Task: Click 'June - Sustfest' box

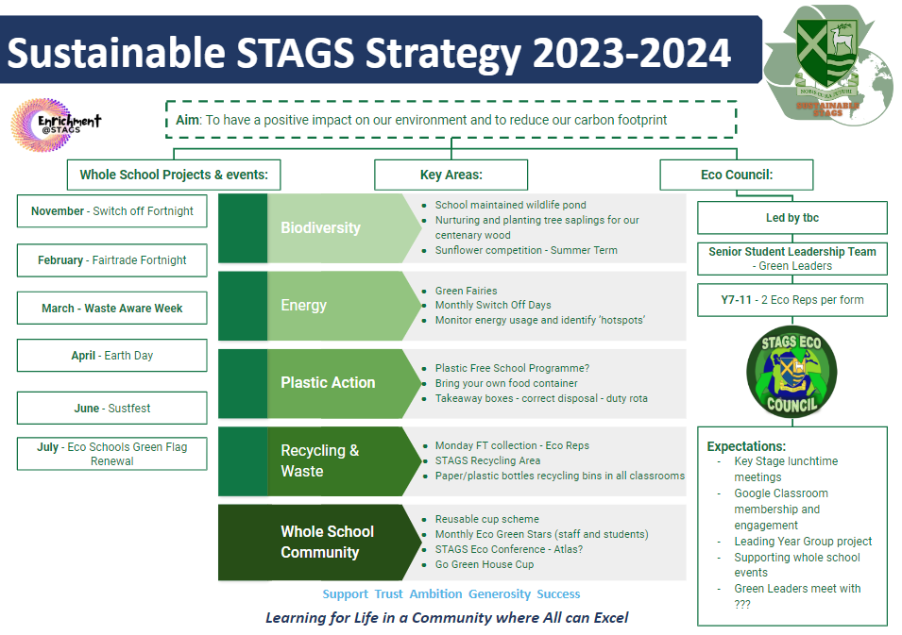Action: pos(112,408)
